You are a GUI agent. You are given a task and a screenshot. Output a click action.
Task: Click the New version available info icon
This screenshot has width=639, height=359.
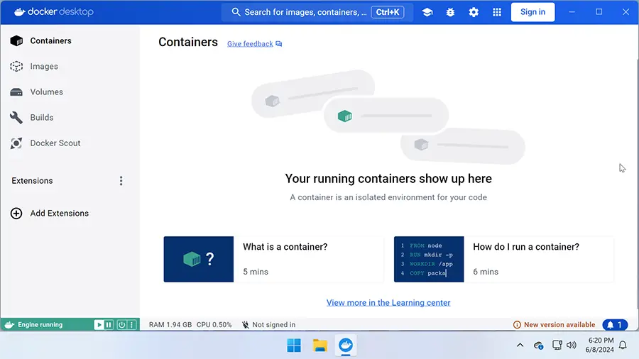tap(517, 325)
